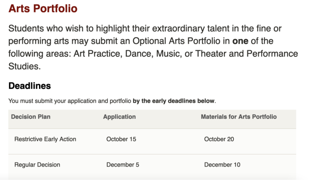Click the Regular Decision row label
Screen dimensions: 311x180
click(x=37, y=165)
